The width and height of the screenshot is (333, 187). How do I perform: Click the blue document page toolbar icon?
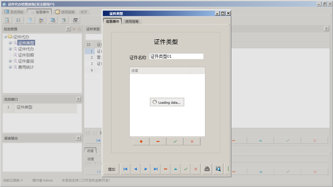coord(30,20)
